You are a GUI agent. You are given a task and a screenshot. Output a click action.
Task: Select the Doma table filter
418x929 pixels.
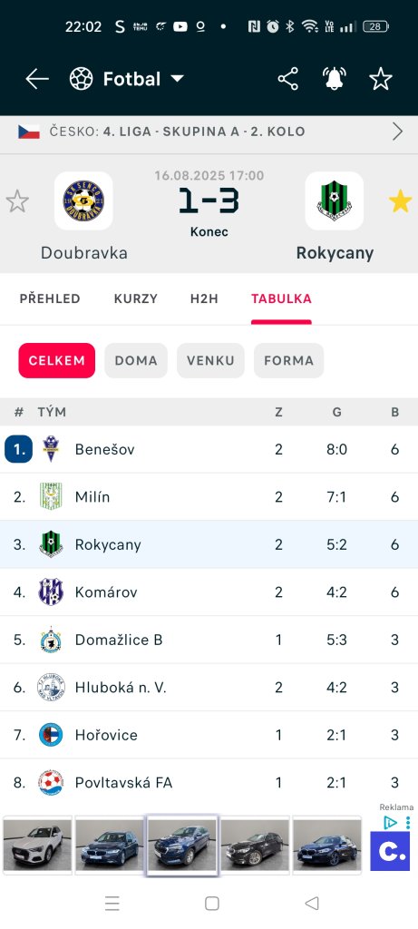click(x=136, y=360)
